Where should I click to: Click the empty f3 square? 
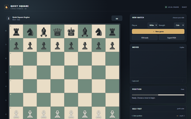coord(85,100)
